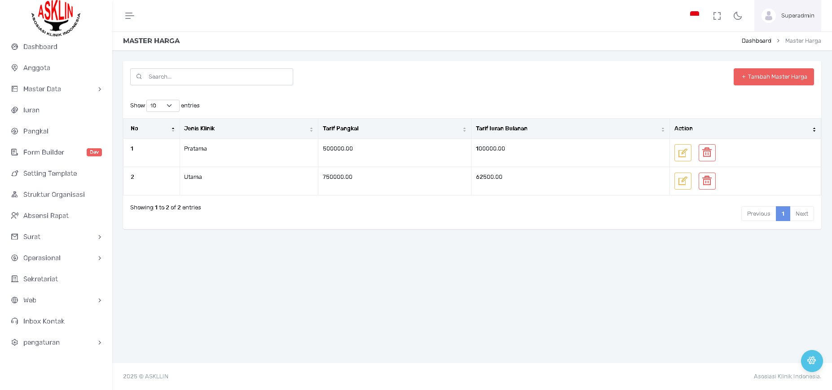
Task: Enter fullscreen mode using the header icon
Action: (x=717, y=16)
